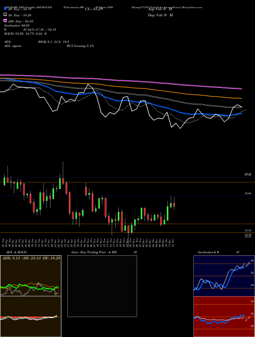Open the red RSI chart panel

click(224, 317)
